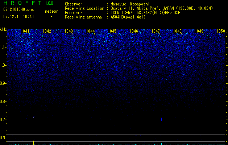This screenshot has height=145, width=228.
Task: Select the Ogata-vill. Akita-Pref. JAPAN location text
Action: [x=162, y=8]
